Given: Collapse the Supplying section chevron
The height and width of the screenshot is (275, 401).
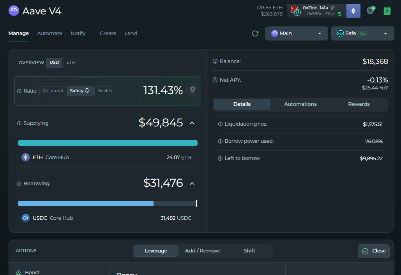Looking at the screenshot, I should click(192, 123).
